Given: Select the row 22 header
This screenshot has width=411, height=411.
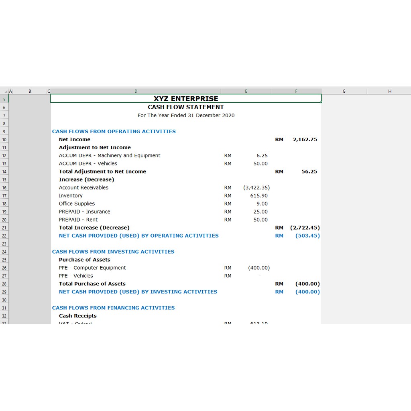Looking at the screenshot, I should 4,236.
